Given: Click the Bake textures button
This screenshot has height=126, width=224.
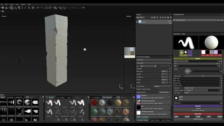Looking at the screenshot, I should tap(164, 92).
